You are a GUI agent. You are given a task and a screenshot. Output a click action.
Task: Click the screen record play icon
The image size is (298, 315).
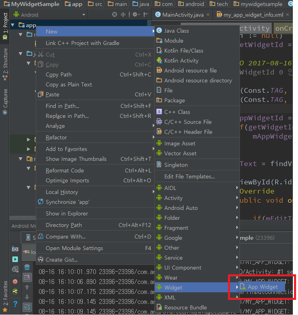tap(15, 259)
